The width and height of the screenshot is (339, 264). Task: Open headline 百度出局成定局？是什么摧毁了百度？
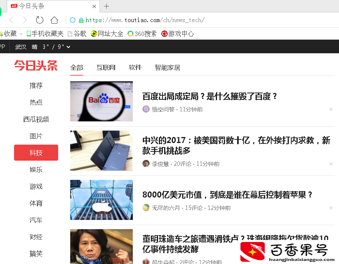point(209,96)
